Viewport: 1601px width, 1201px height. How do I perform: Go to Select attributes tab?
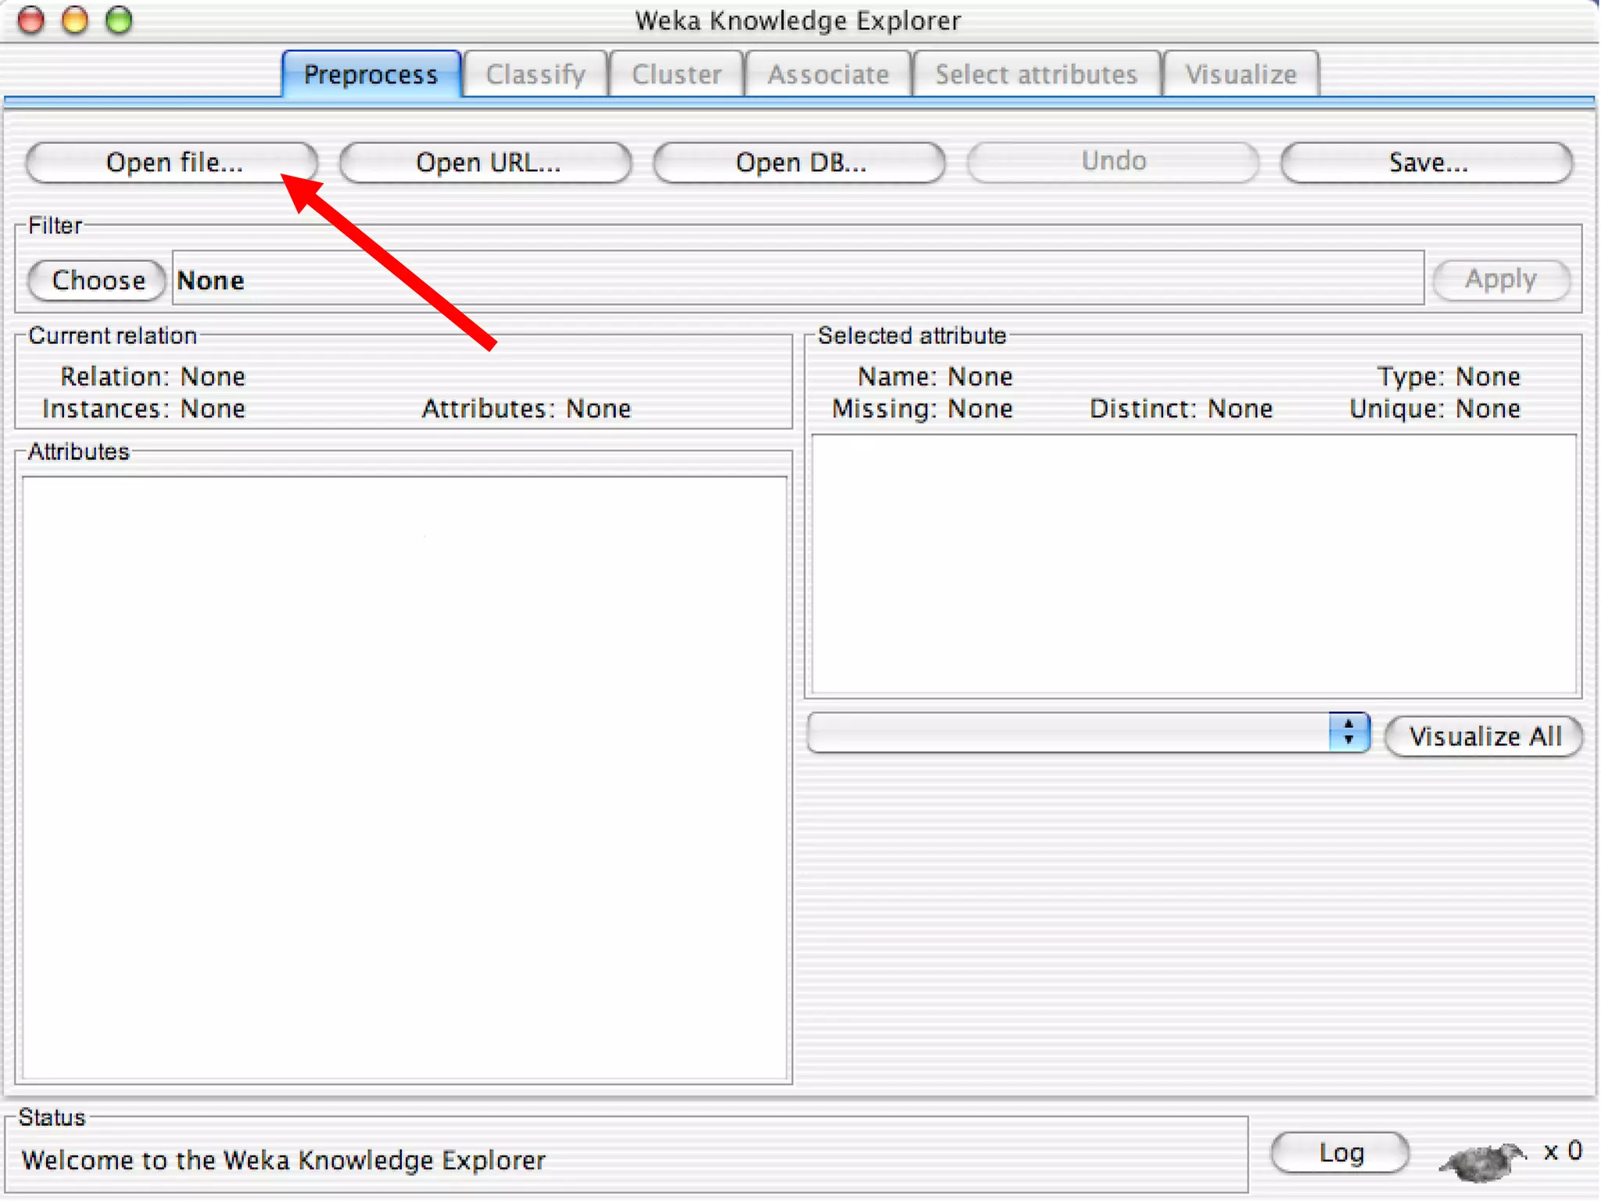coord(1036,75)
